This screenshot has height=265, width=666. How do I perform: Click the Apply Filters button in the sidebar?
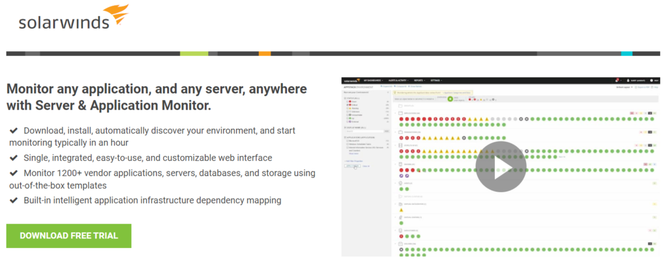[x=352, y=166]
